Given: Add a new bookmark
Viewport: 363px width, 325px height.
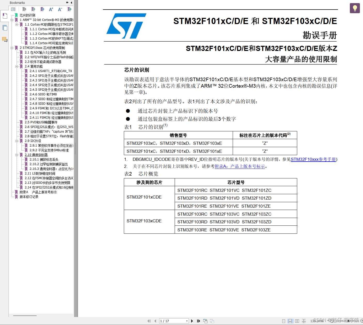Looking at the screenshot, I should click(x=33, y=9).
